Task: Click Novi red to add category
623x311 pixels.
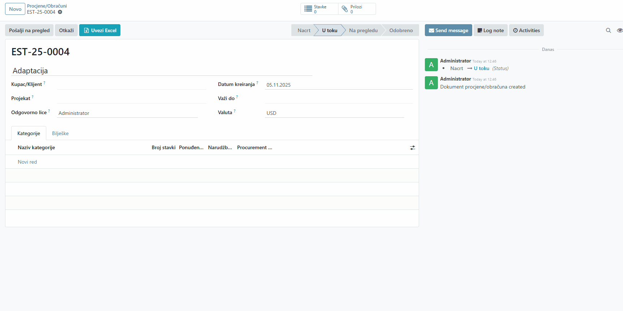Action: pos(27,162)
